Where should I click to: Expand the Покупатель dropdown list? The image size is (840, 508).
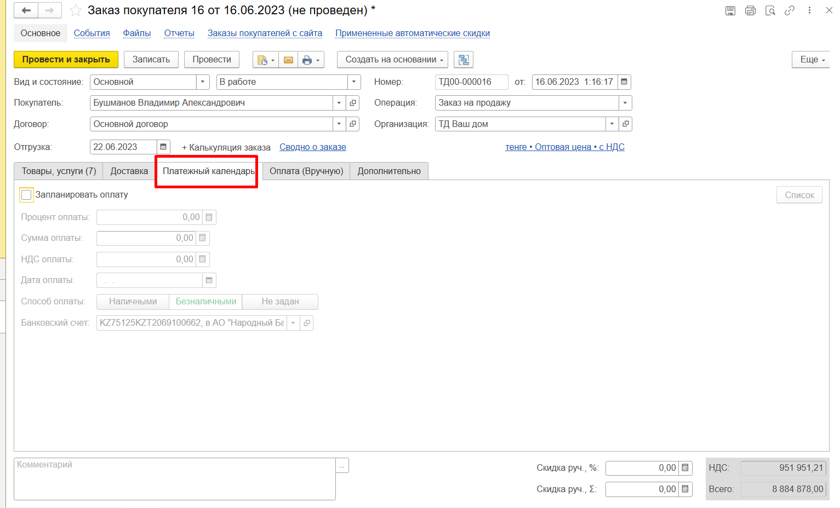tap(339, 103)
